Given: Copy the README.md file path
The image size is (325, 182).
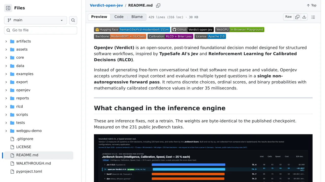Looking at the screenshot, I should [x=158, y=5].
